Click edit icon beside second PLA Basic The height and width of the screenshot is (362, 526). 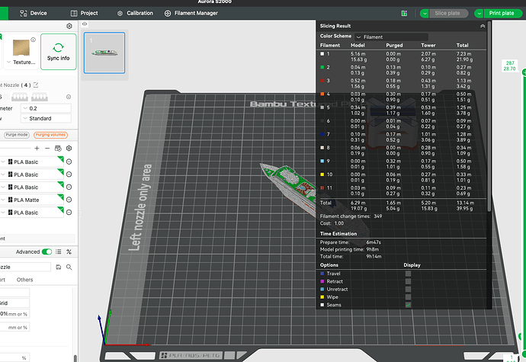tap(69, 175)
